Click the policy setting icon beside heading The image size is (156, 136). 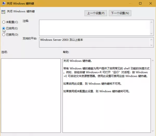(x=3, y=12)
